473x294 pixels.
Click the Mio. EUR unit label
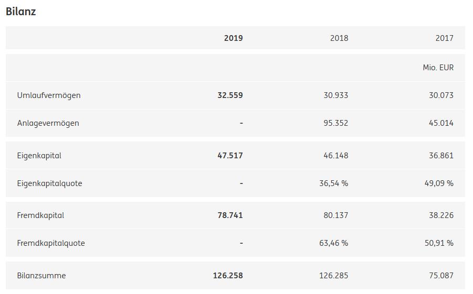(x=438, y=68)
